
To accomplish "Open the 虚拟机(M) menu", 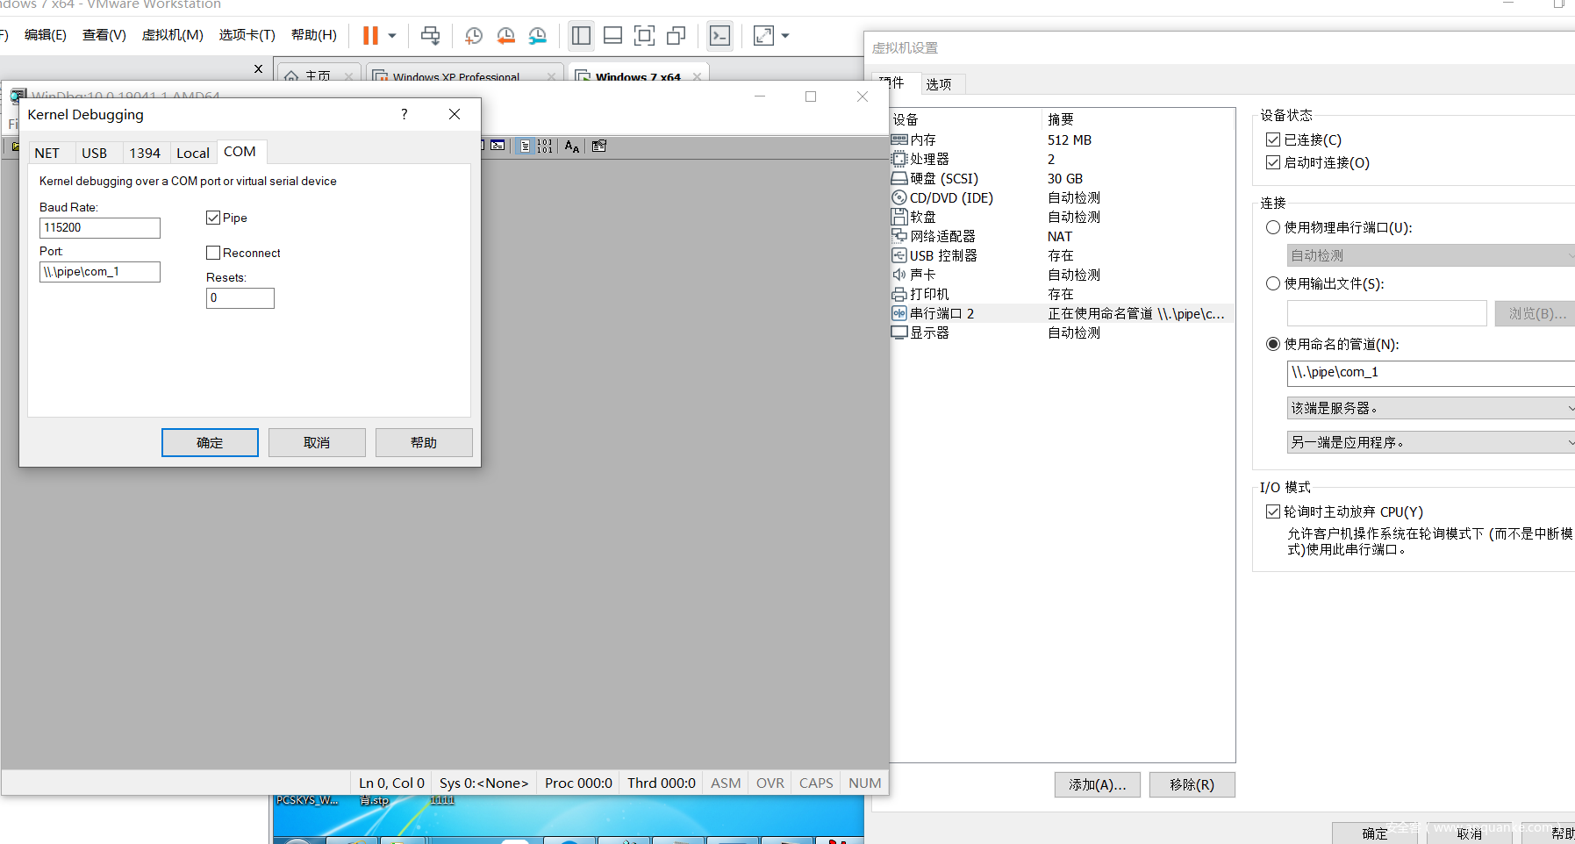I will pos(172,35).
